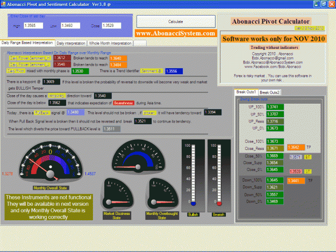This screenshot has height=252, width=336.
Task: Switch to Daily interpretation tab
Action: tap(71, 43)
